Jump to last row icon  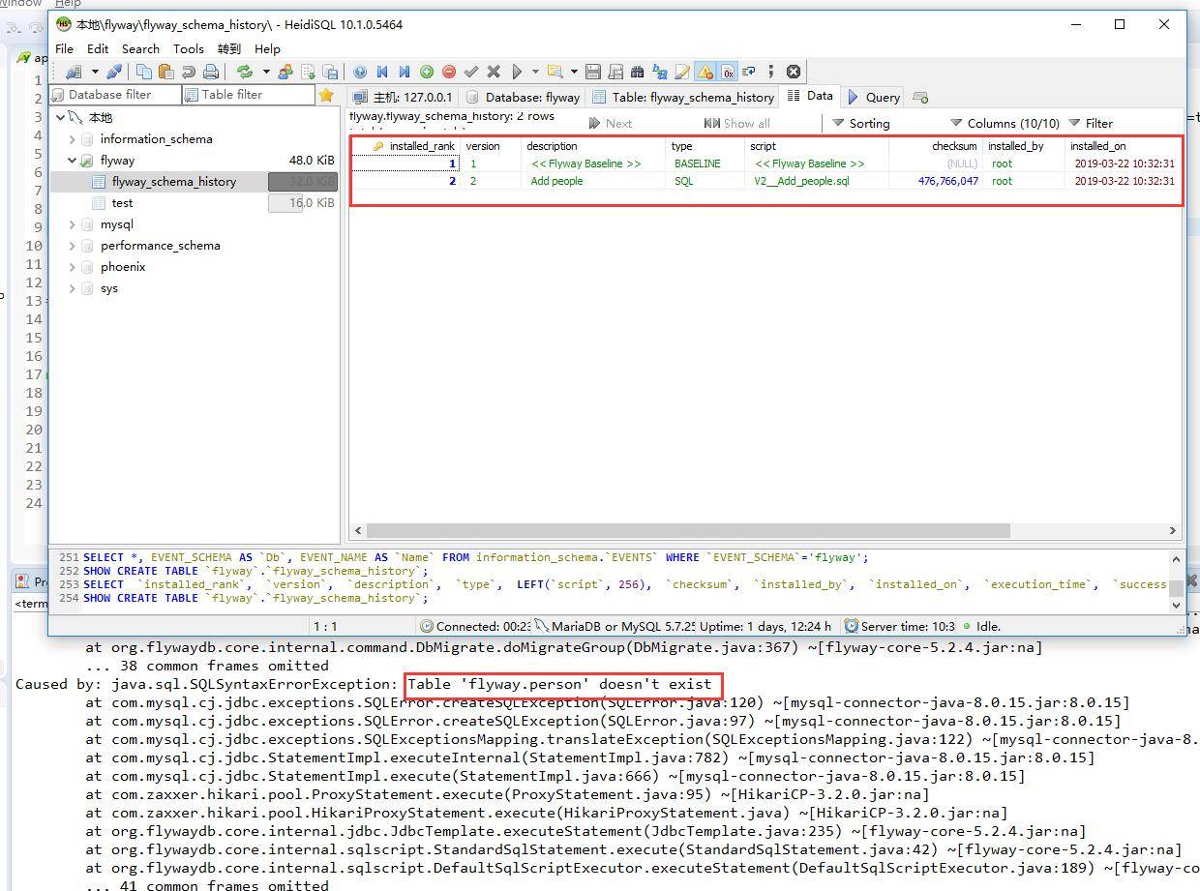point(405,72)
